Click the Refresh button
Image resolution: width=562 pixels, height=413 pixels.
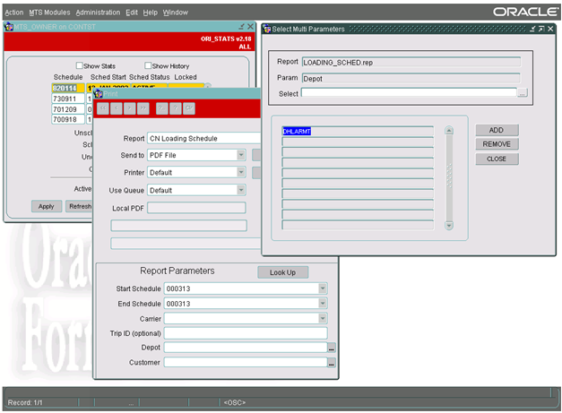[80, 206]
